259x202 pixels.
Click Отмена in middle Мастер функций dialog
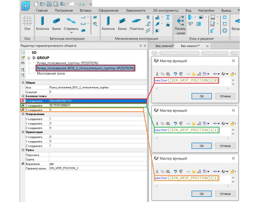(x=225, y=146)
